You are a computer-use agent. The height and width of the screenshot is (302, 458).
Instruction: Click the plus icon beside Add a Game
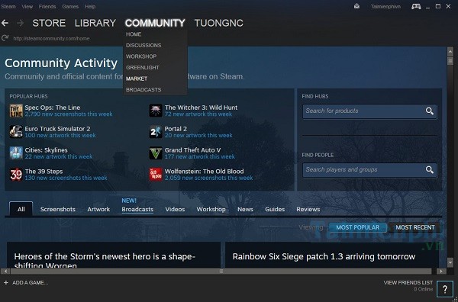[6, 282]
